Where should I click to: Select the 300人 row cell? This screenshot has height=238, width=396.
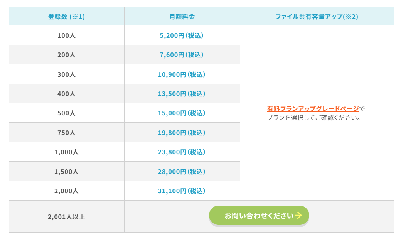pyautogui.click(x=66, y=74)
